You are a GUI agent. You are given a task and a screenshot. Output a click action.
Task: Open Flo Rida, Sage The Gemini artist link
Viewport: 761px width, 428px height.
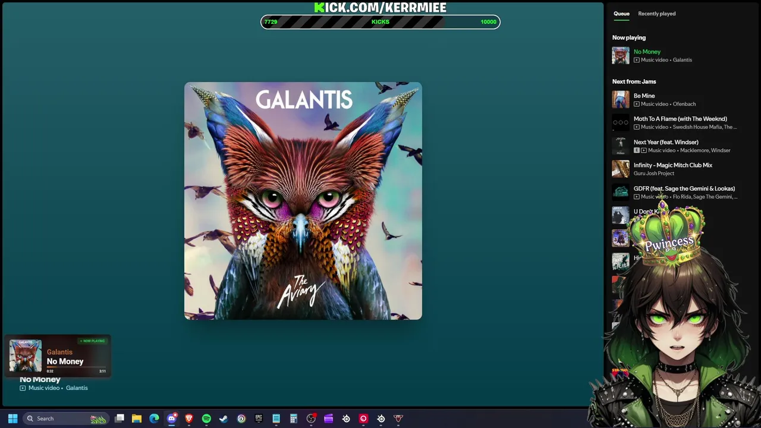(x=705, y=197)
